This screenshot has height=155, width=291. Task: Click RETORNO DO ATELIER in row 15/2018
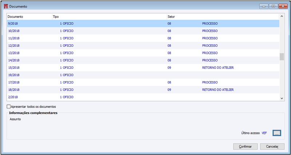[218, 68]
